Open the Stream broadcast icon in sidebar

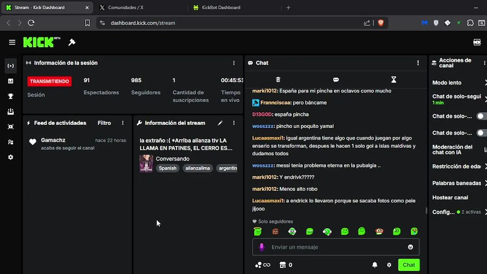(11, 66)
